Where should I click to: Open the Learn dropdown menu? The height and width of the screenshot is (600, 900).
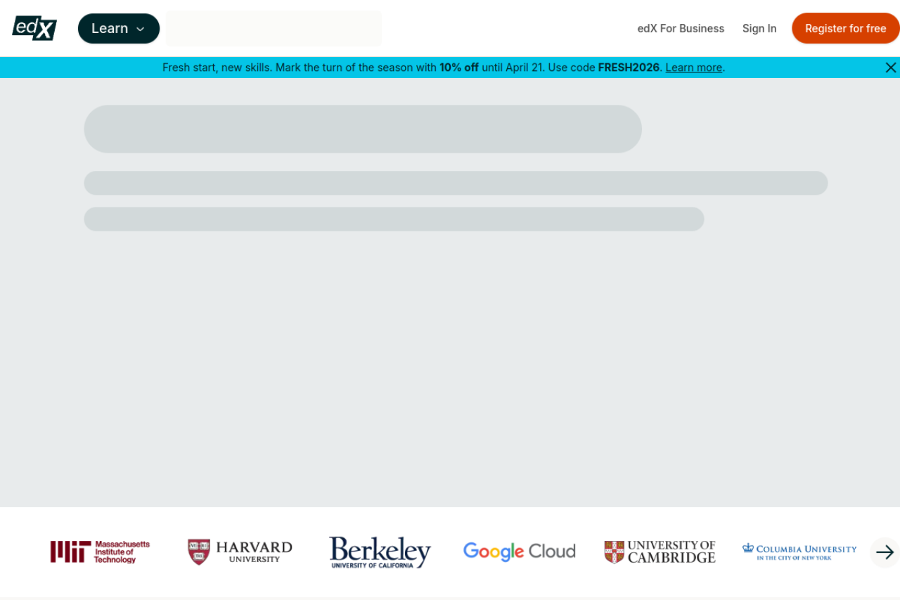119,28
